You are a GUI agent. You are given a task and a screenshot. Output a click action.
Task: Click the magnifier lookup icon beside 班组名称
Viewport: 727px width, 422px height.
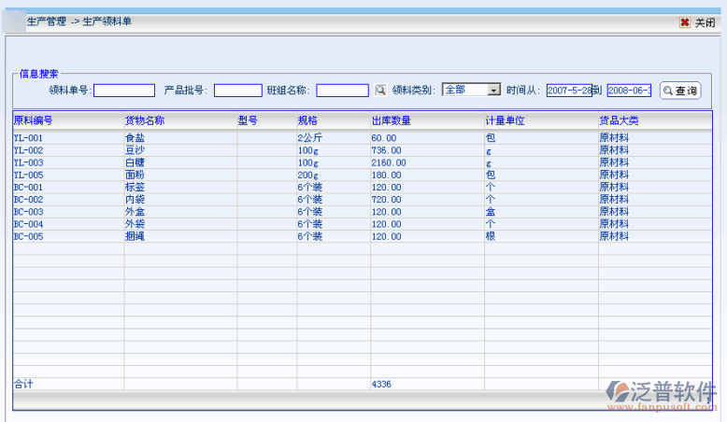pyautogui.click(x=380, y=91)
